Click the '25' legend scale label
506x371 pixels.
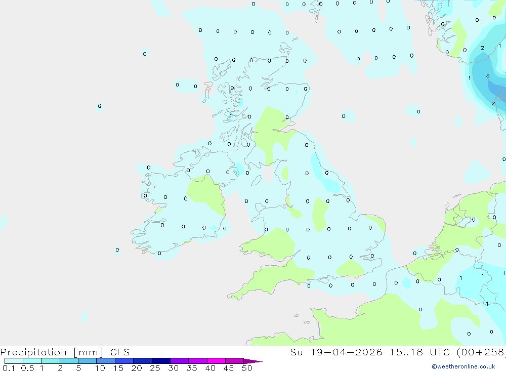click(155, 368)
